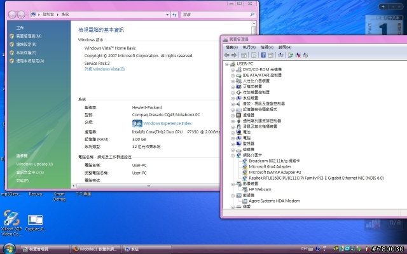
Task: Click the Disable device toolbar icon
Action: (x=305, y=55)
